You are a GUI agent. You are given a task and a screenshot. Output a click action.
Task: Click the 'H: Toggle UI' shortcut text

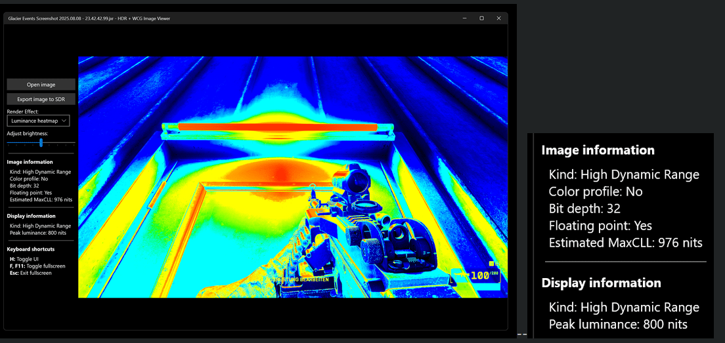[x=24, y=259]
